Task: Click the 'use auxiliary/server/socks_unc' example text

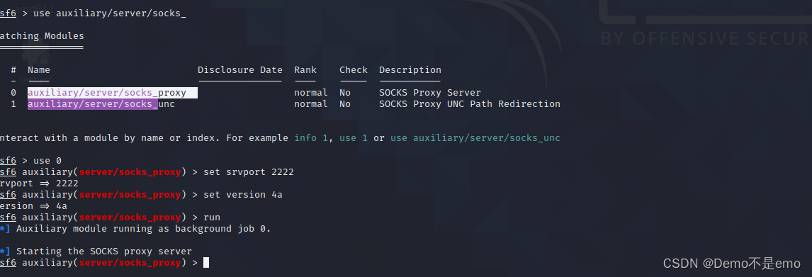Action: tap(475, 138)
